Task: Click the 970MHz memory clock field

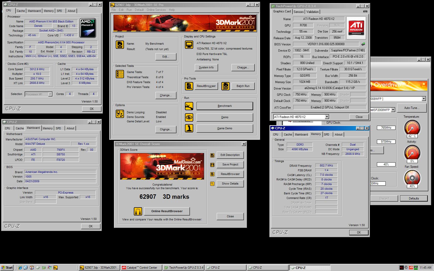Action: point(386,142)
